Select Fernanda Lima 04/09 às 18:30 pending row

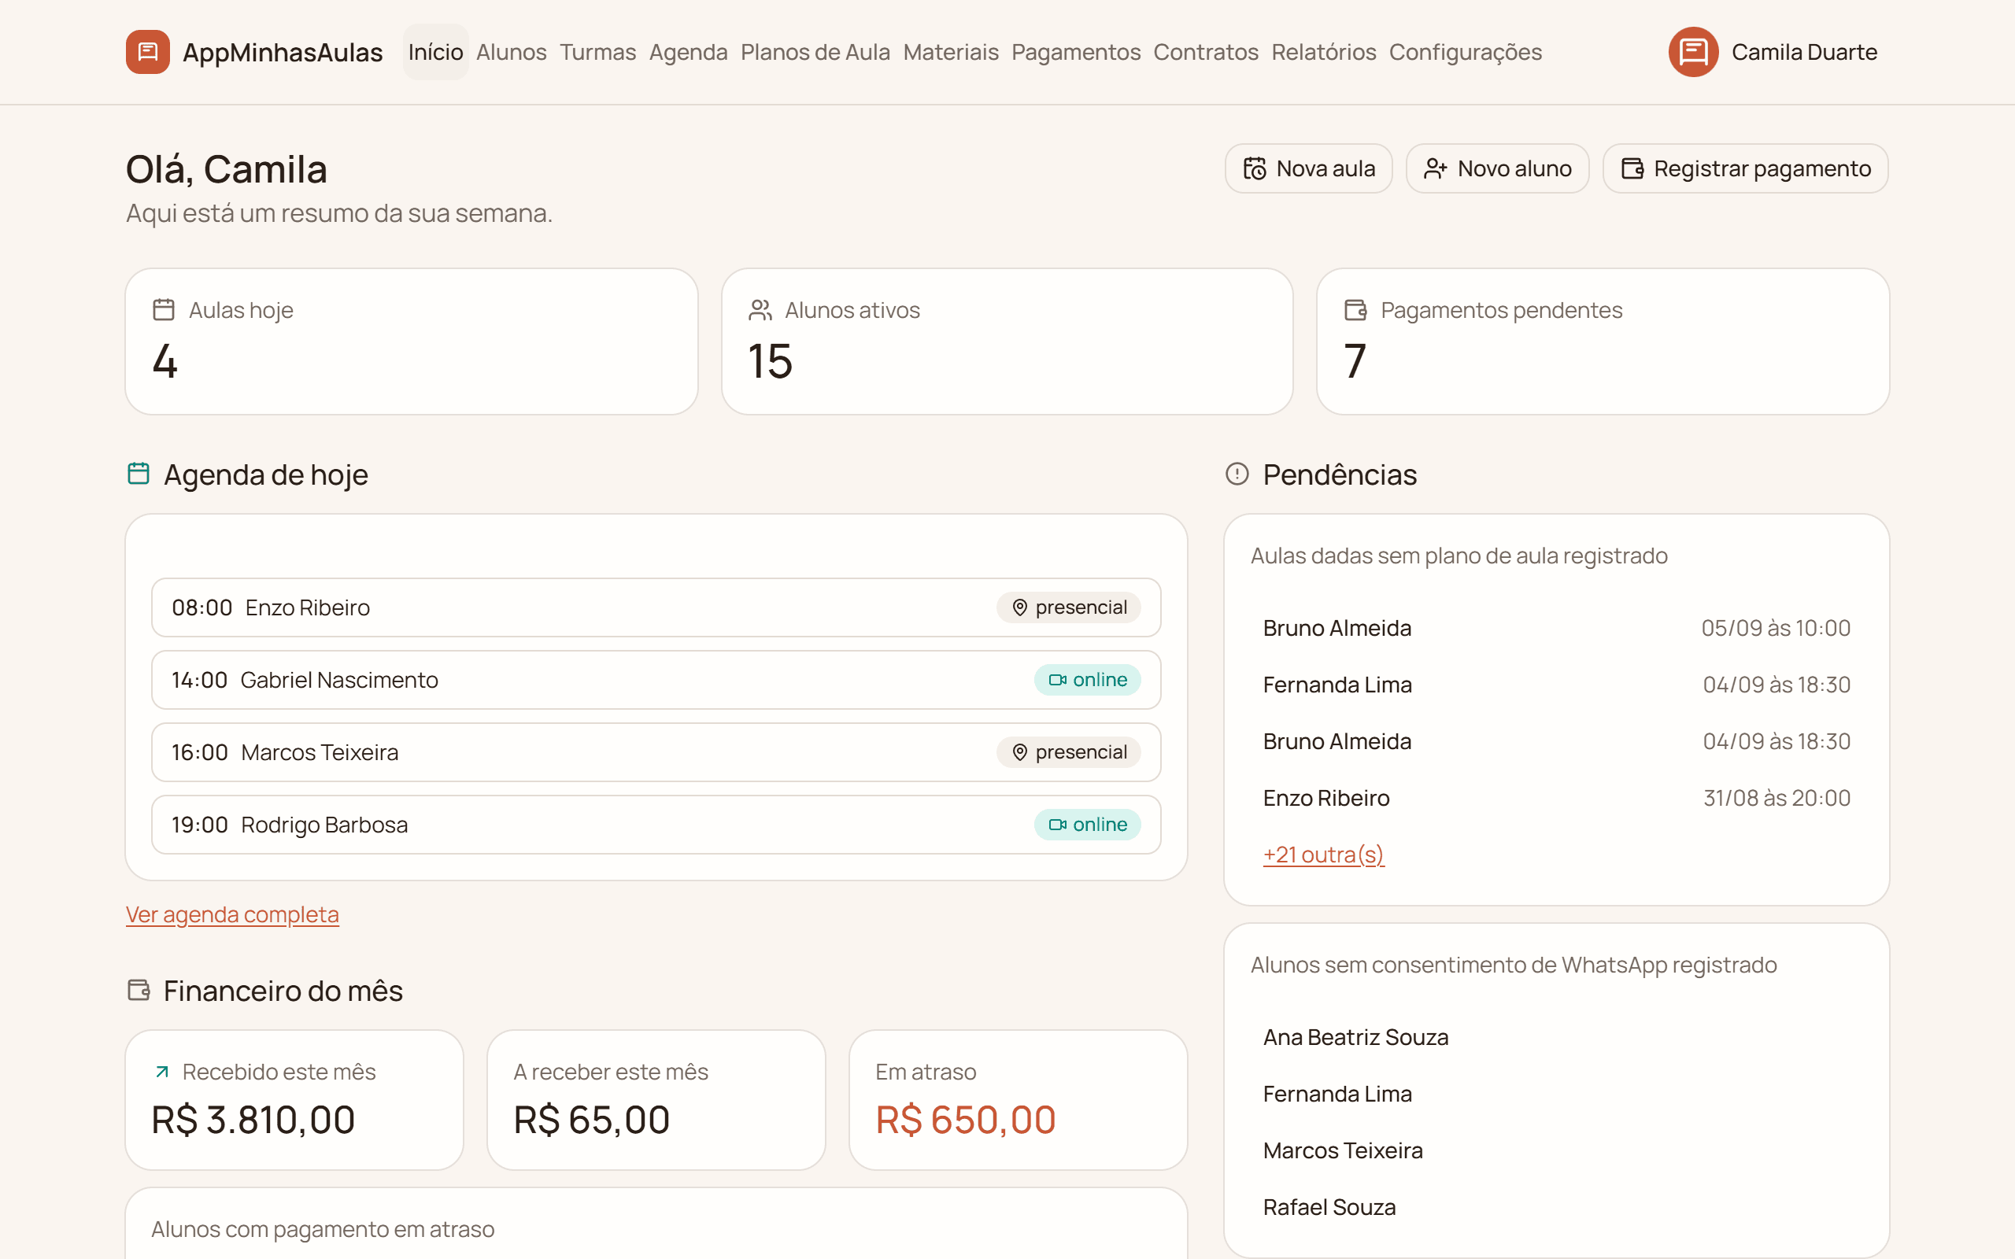pyautogui.click(x=1556, y=685)
